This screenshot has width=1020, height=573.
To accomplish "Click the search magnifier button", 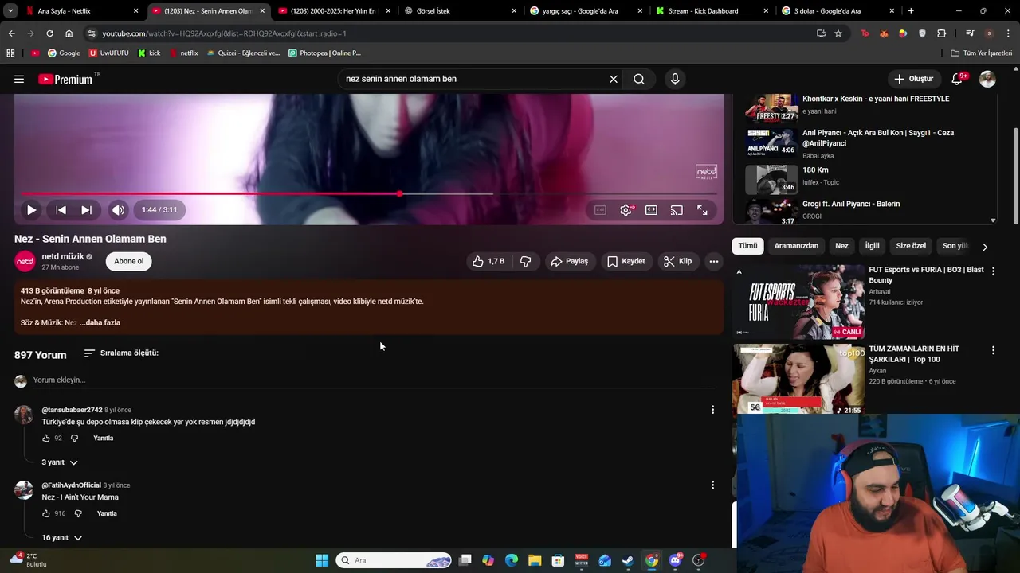I will 639,79.
